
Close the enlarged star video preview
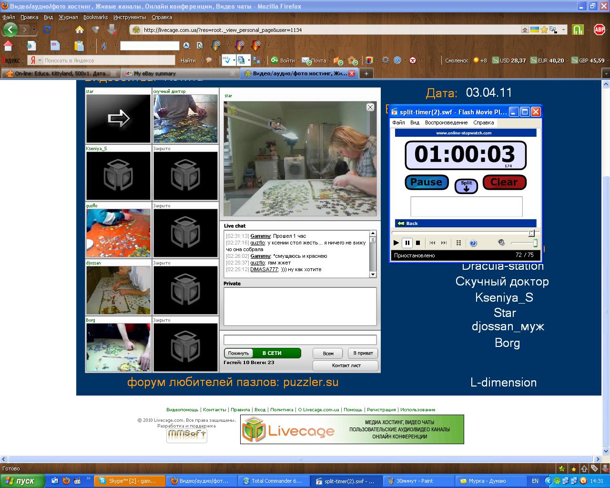click(x=370, y=107)
